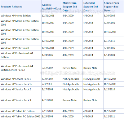Click Mainstream Not Applicable for Service Pack 2
The width and height of the screenshot is (124, 119).
71,89
